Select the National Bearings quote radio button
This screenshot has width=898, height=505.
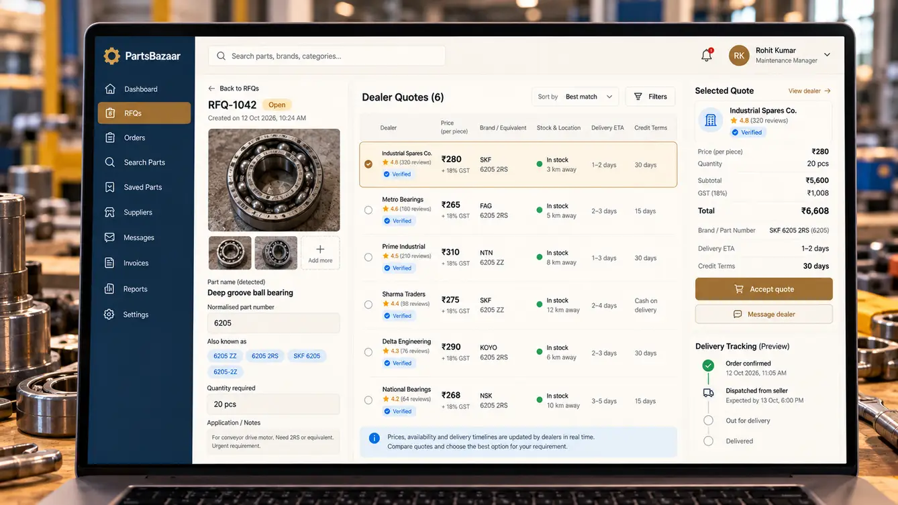tap(368, 400)
